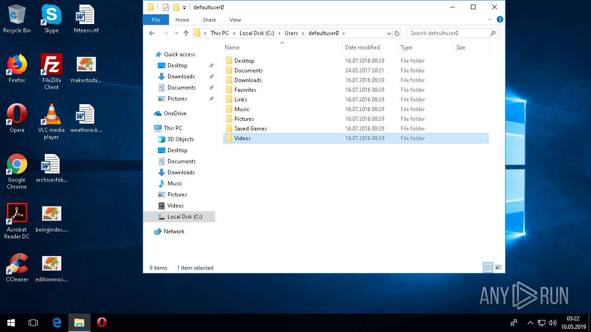The image size is (591, 332).
Task: Open the Recycle Bin desktop icon
Action: click(x=17, y=19)
